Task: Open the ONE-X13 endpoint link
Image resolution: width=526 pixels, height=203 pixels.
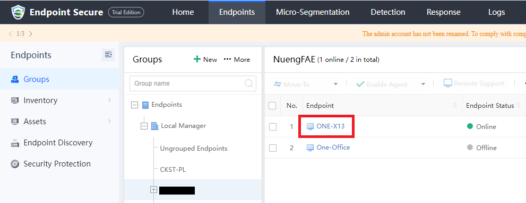Action: pos(331,126)
